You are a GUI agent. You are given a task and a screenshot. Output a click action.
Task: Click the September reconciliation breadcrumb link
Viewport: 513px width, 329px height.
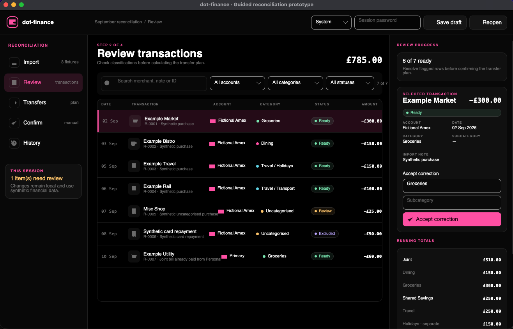tap(118, 22)
